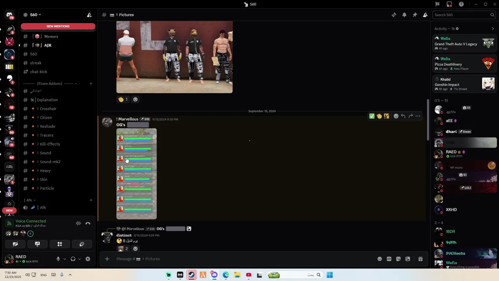The image size is (499, 281).
Task: Open the Genshin Impact activity card
Action: (465, 84)
